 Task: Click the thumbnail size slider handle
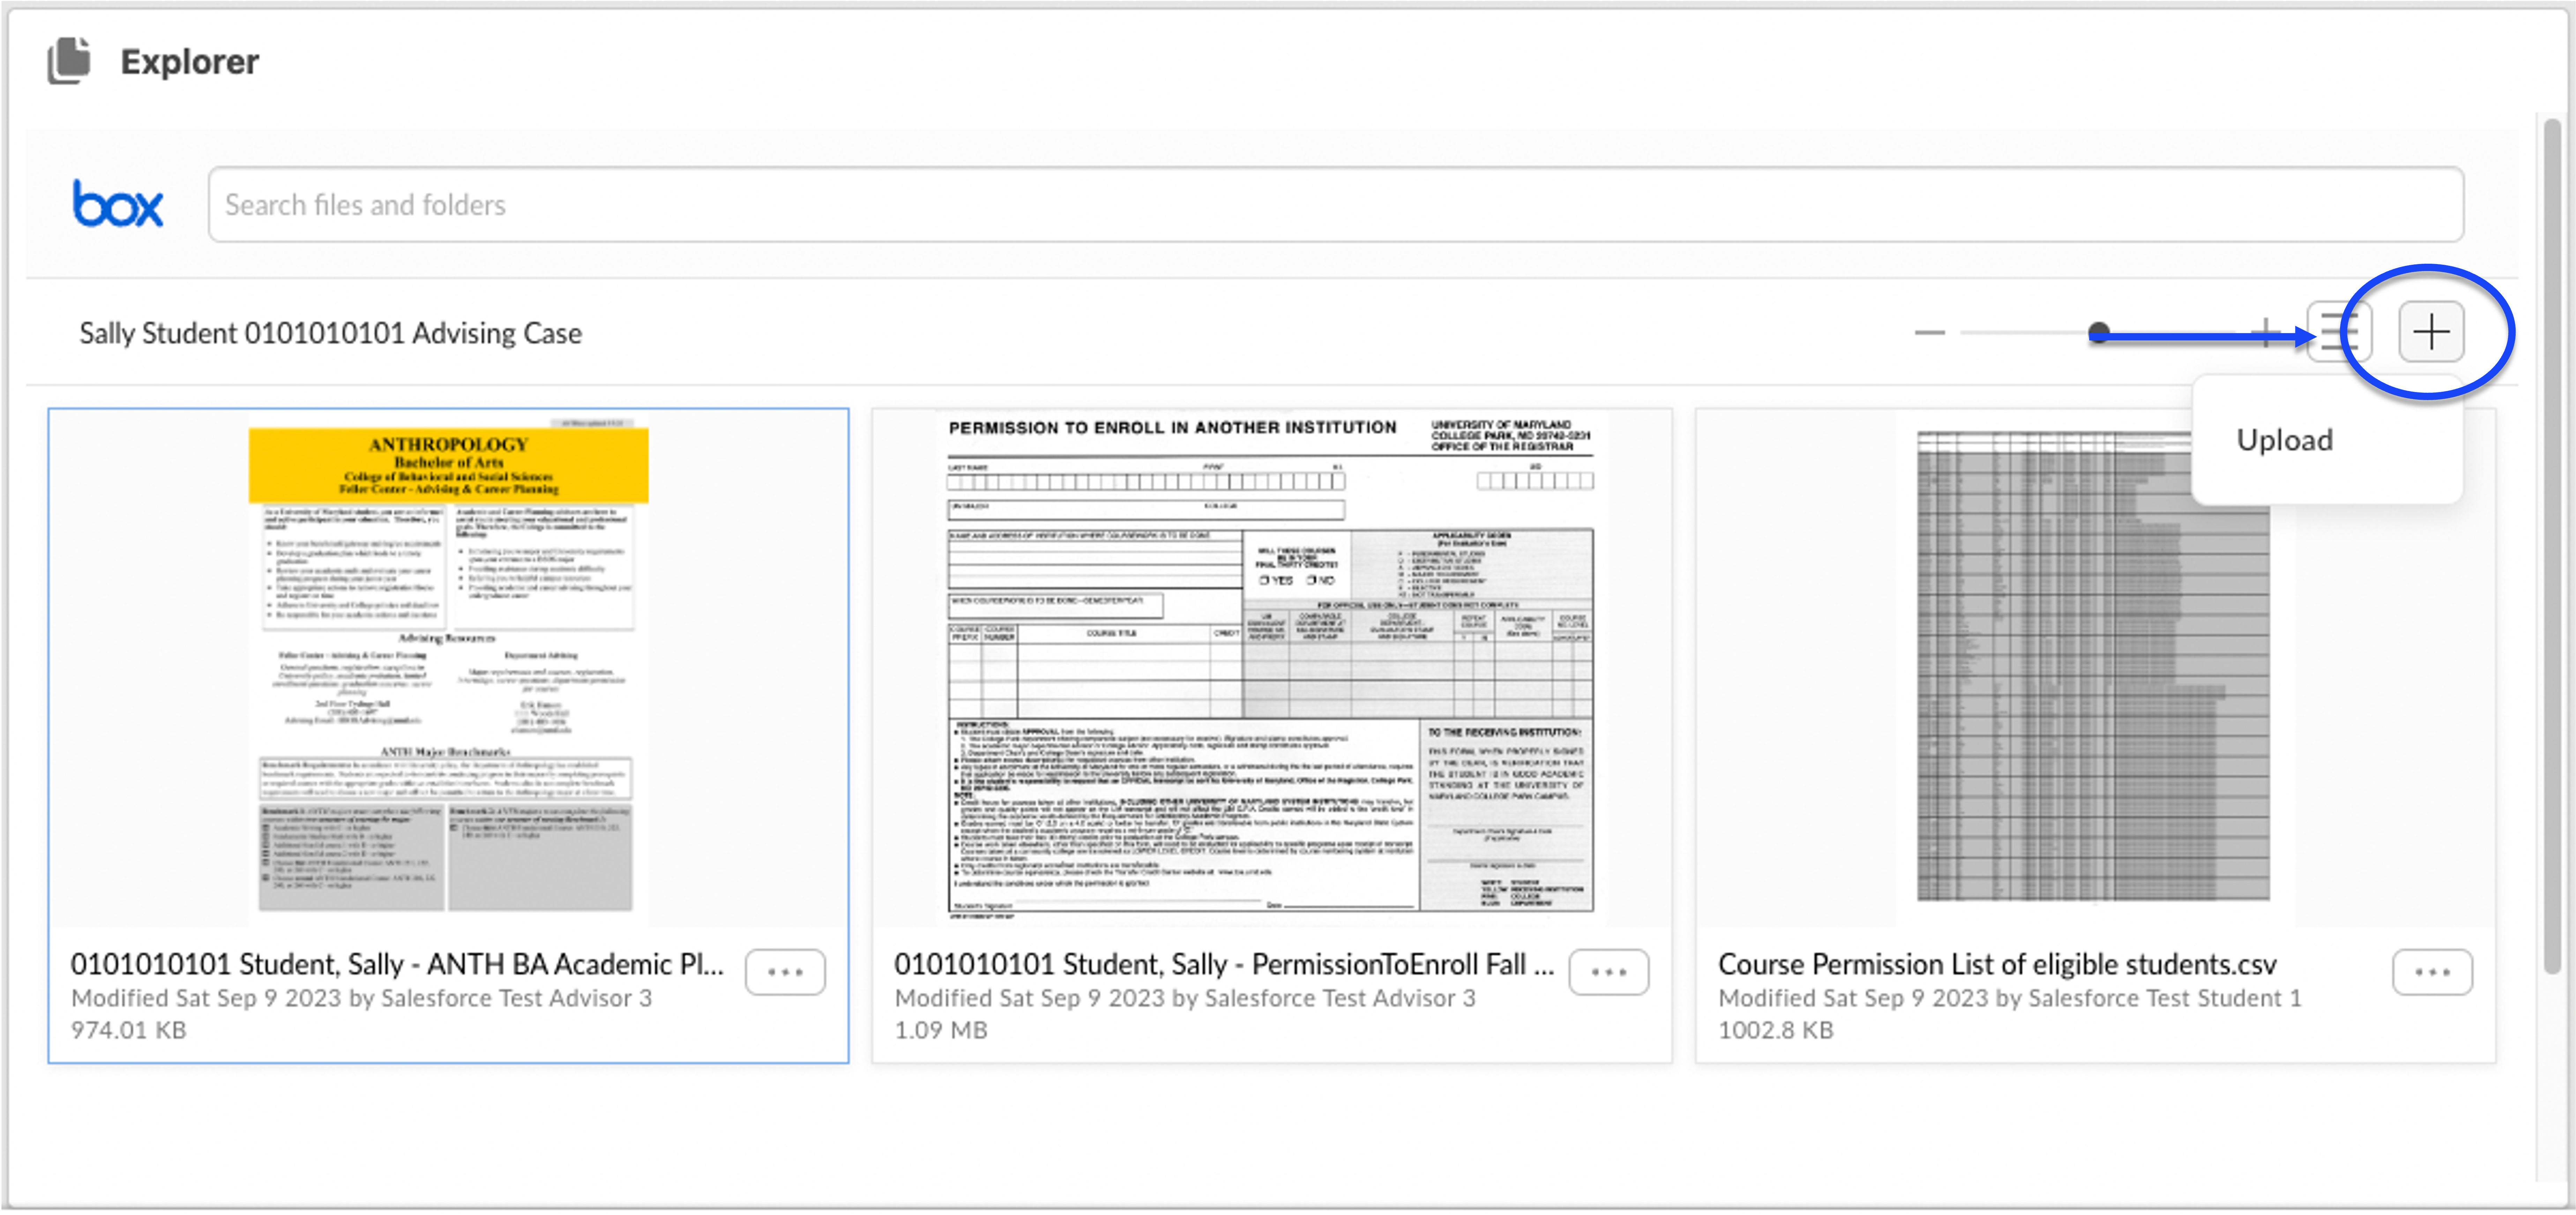click(x=2099, y=332)
